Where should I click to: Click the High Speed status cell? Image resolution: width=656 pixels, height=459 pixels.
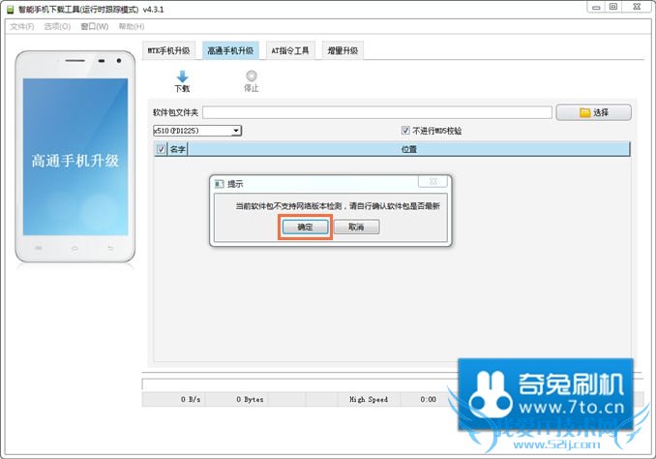coord(369,400)
